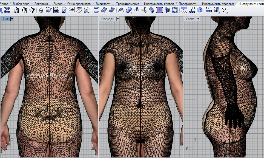Click the 123 polygon count icon
This screenshot has height=158, width=264.
pyautogui.click(x=208, y=10)
